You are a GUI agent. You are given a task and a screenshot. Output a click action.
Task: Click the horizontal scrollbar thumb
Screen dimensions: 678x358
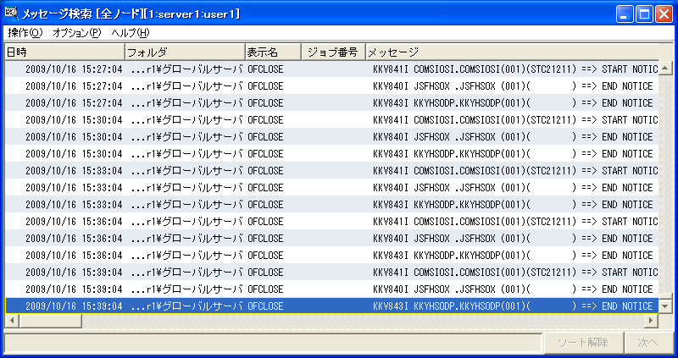tap(50, 320)
